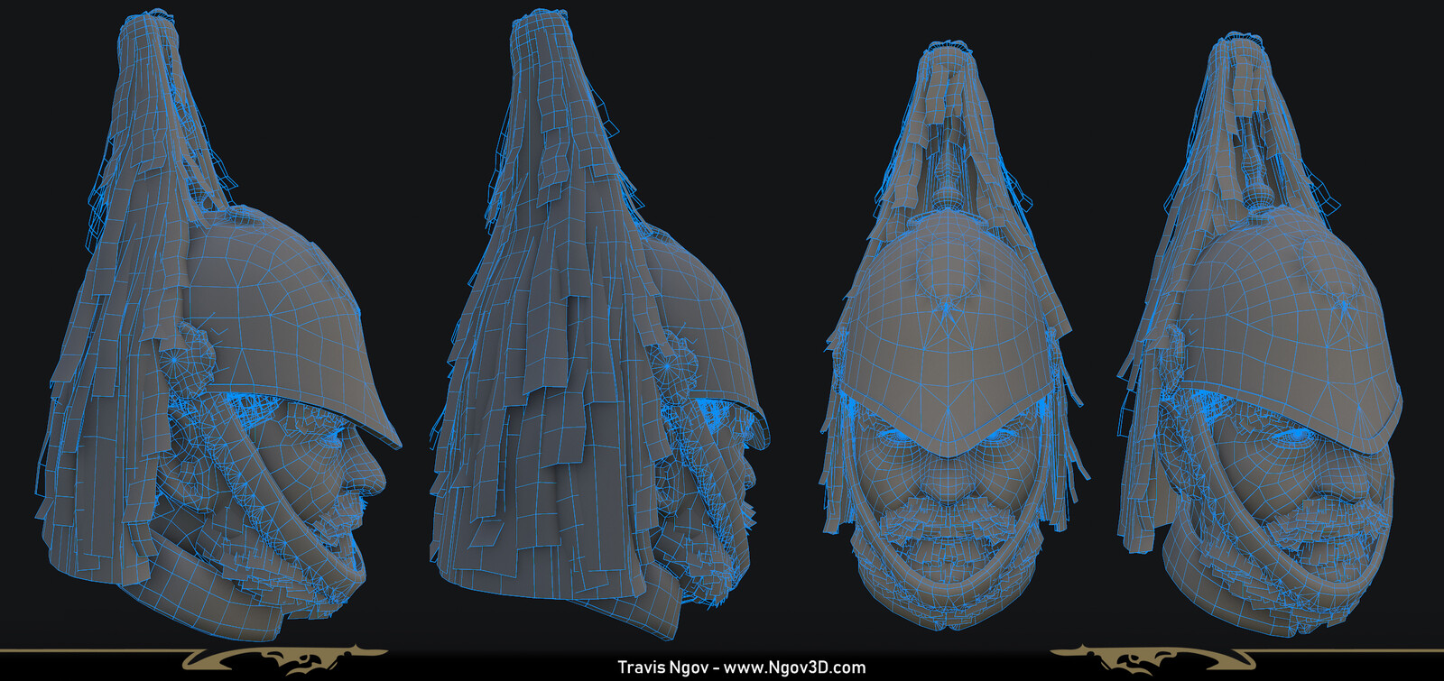Image resolution: width=1444 pixels, height=681 pixels.
Task: Select the rightmost angled helmet wireframe render
Action: (x=1261, y=334)
